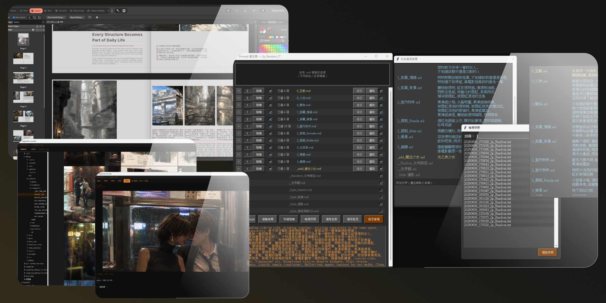Disable the _Style_攝影.md checkbox
The width and height of the screenshot is (606, 303).
(381, 204)
